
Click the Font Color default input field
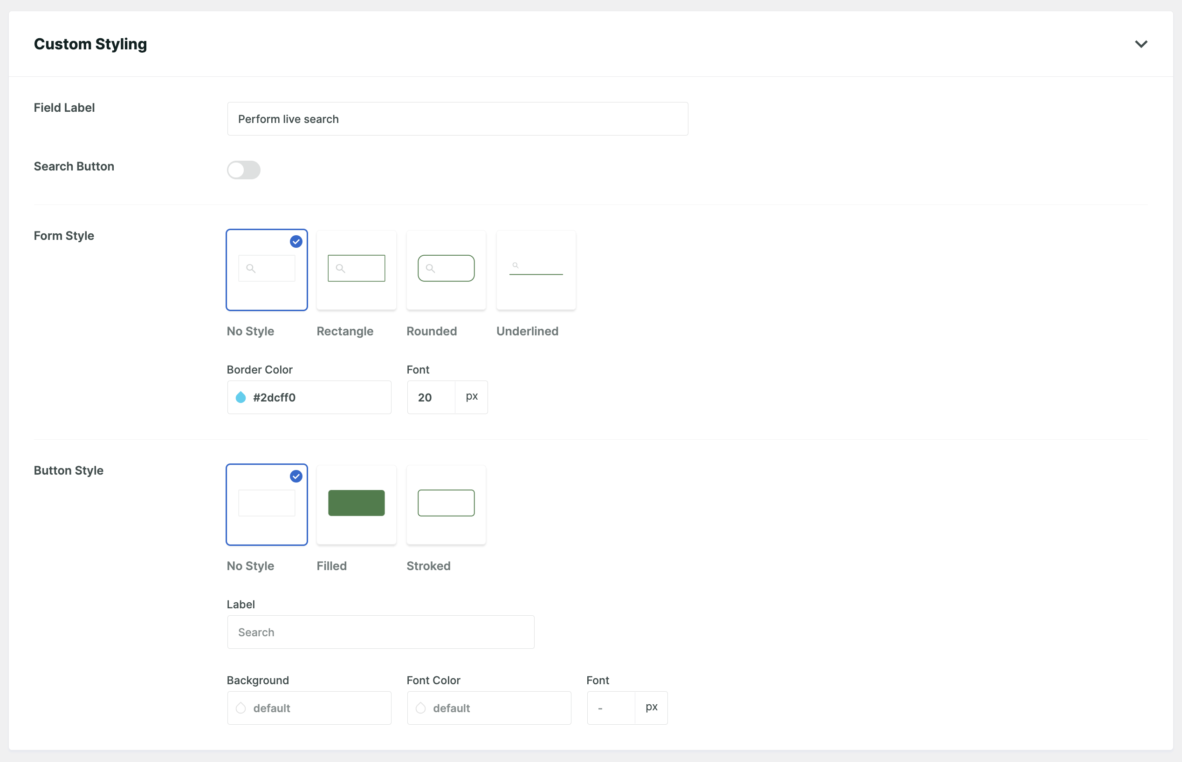click(x=489, y=708)
